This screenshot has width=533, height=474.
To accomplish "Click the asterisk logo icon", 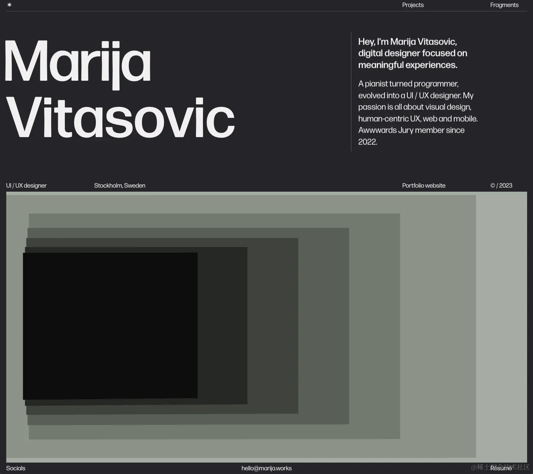I will pos(9,5).
